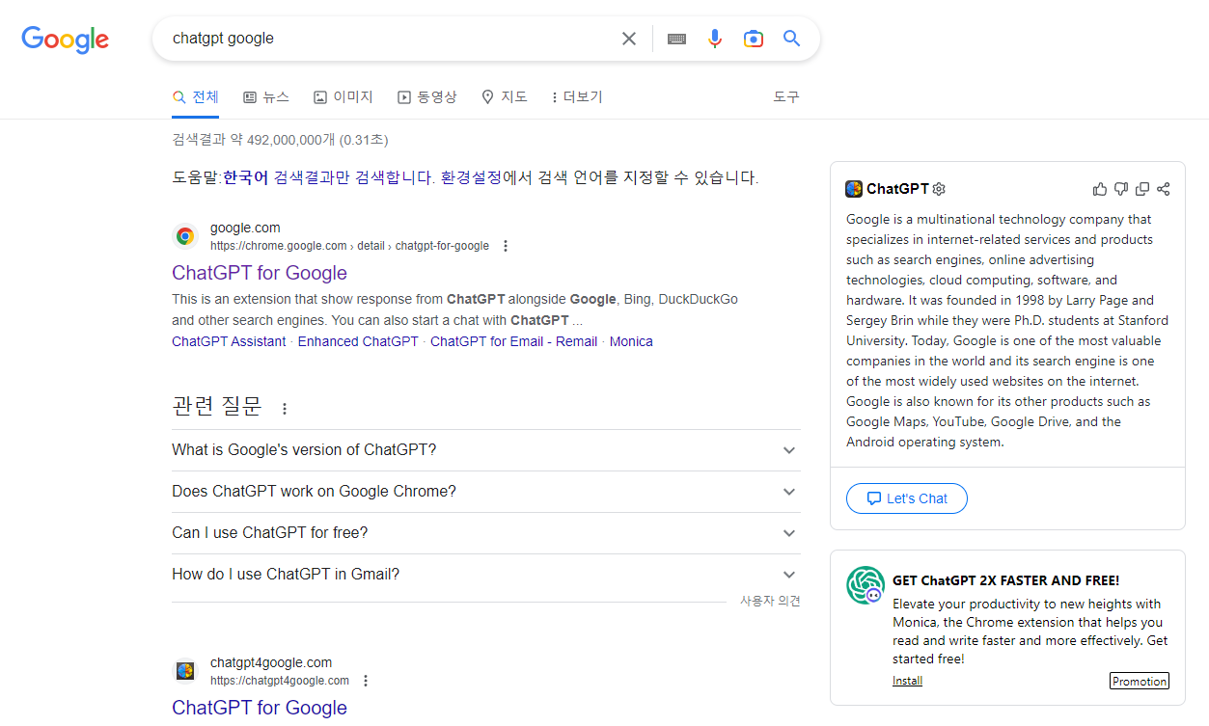Click 사용자 의견 feedback link

point(770,601)
